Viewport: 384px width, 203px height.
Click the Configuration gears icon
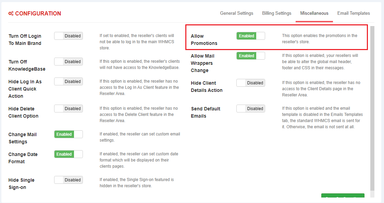pos(11,13)
